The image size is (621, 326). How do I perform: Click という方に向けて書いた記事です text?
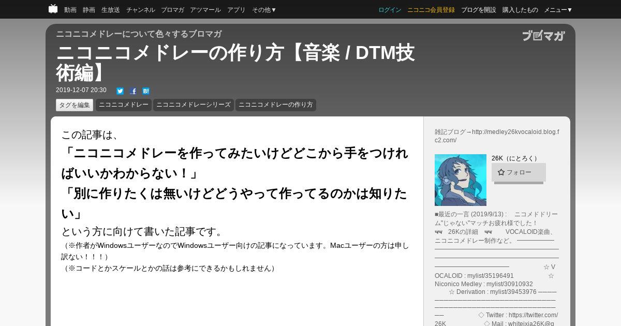(143, 231)
